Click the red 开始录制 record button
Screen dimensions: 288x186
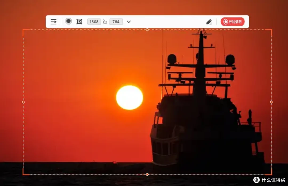click(x=233, y=22)
